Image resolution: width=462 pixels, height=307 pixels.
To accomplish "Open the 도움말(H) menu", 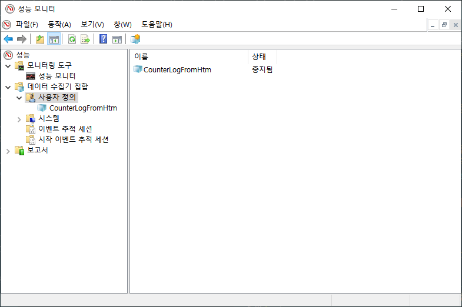I will pyautogui.click(x=157, y=25).
